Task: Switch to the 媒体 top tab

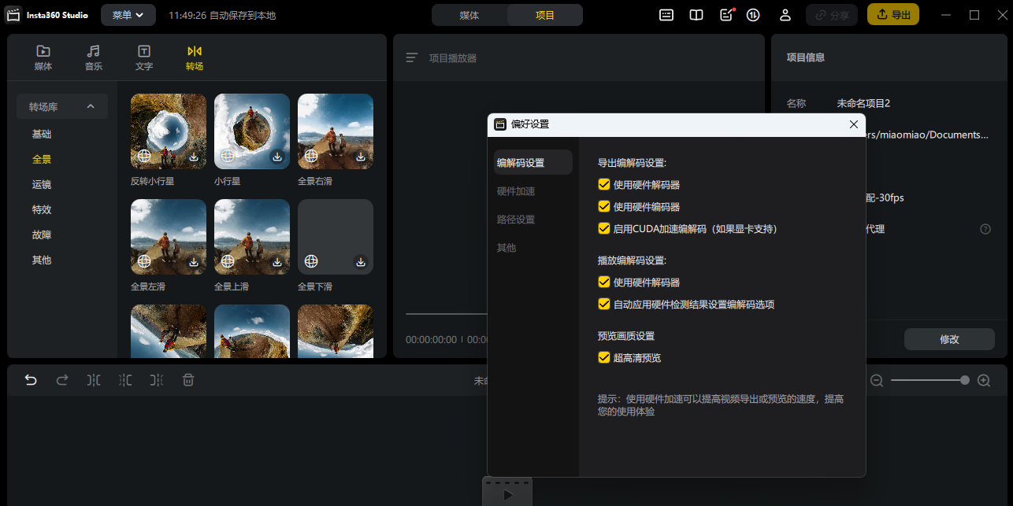Action: click(469, 15)
